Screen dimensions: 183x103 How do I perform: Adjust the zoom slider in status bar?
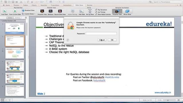pos(168,100)
